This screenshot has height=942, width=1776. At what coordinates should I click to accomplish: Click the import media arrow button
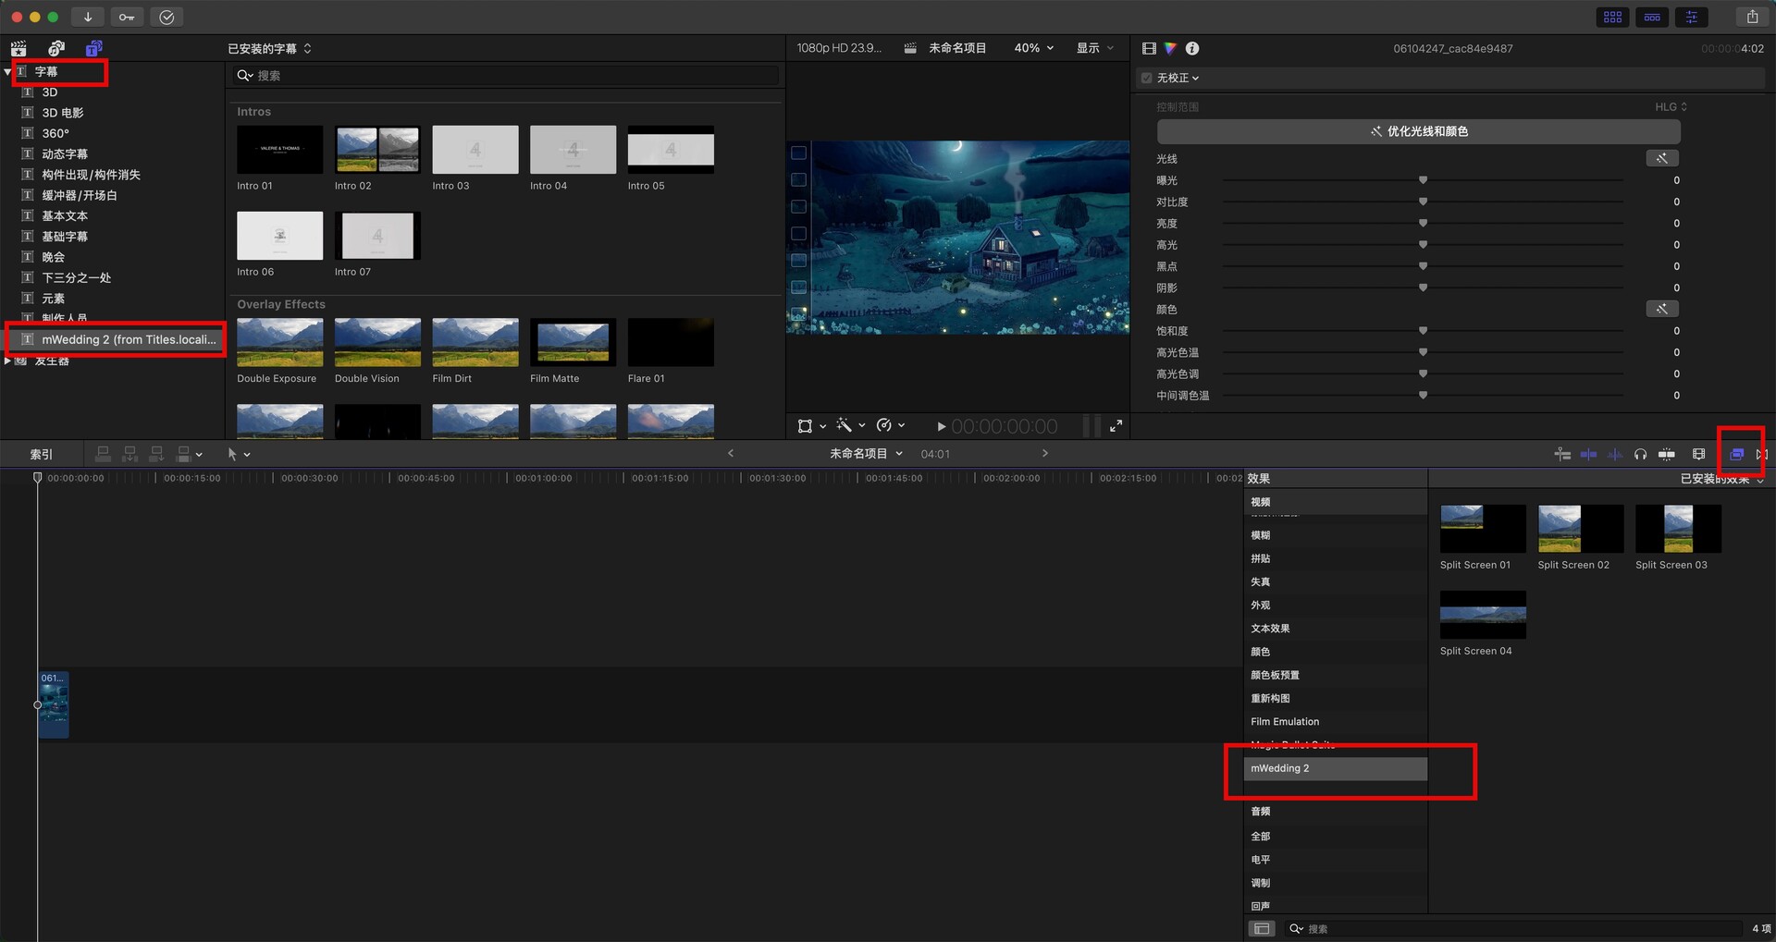click(x=88, y=17)
